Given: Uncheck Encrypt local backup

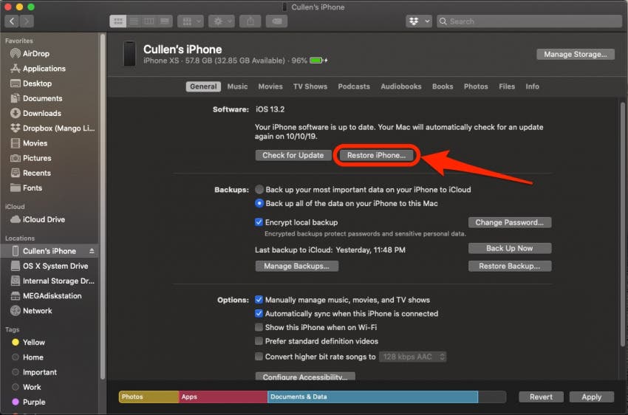Looking at the screenshot, I should coord(259,222).
